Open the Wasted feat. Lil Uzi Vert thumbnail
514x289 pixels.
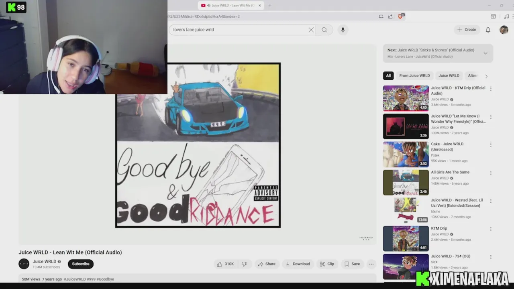[x=406, y=211]
